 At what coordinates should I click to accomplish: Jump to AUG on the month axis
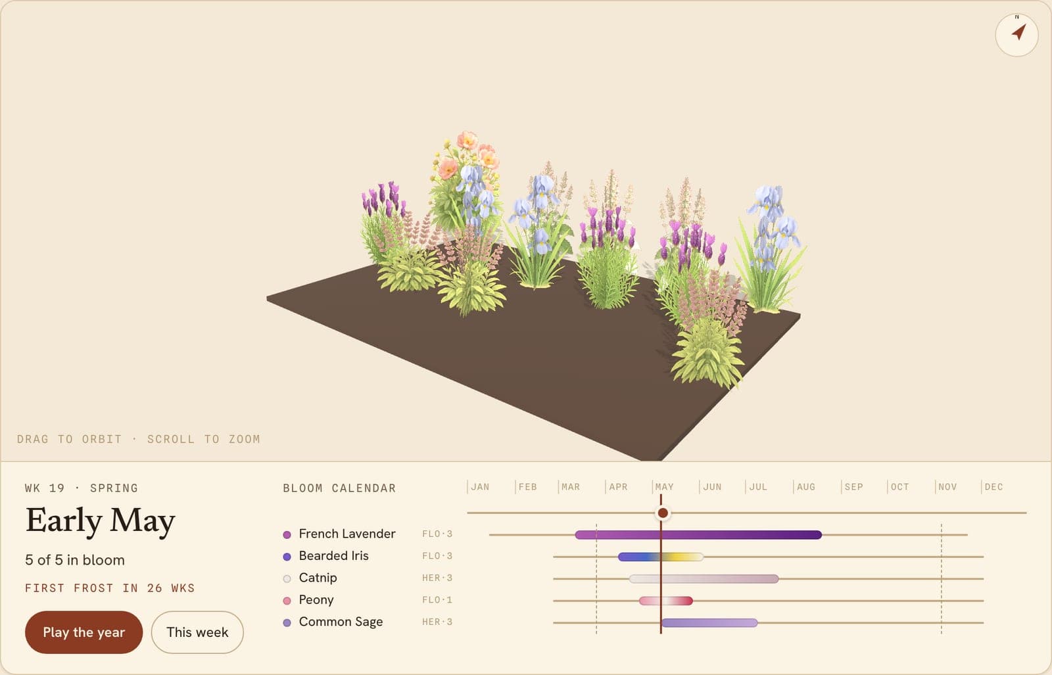(x=805, y=487)
